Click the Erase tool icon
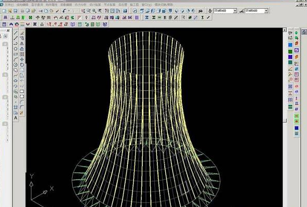The height and width of the screenshot is (207, 307). coord(22,33)
